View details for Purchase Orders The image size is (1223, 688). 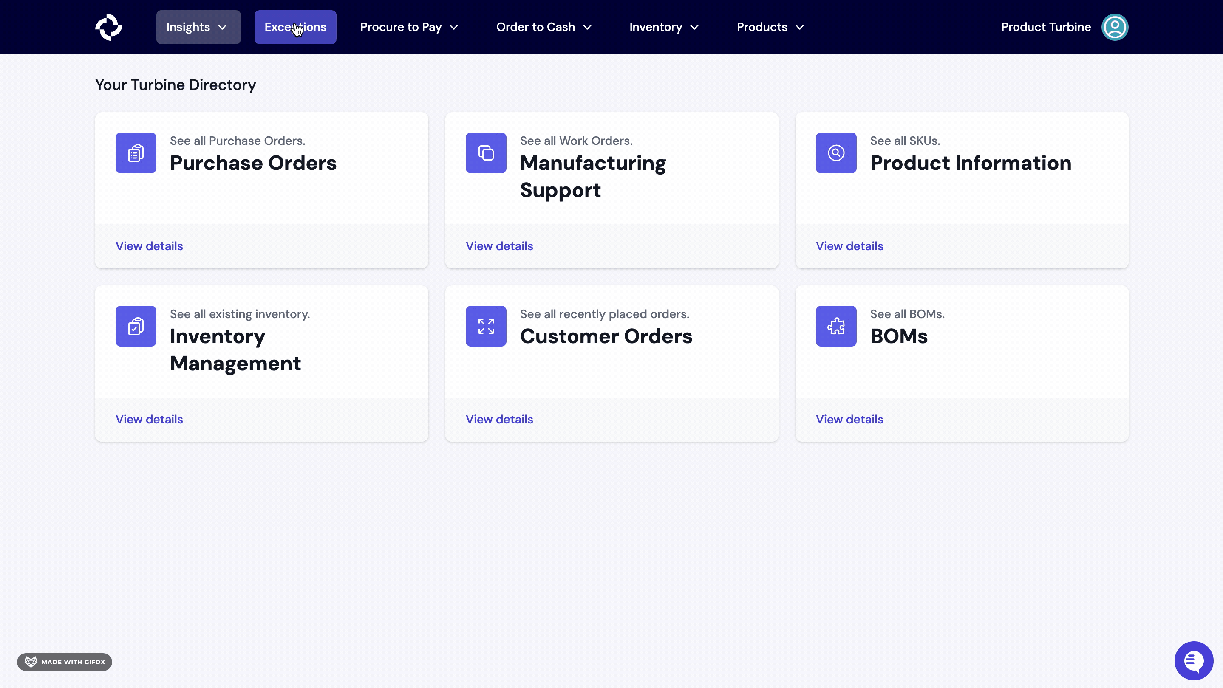pyautogui.click(x=149, y=246)
